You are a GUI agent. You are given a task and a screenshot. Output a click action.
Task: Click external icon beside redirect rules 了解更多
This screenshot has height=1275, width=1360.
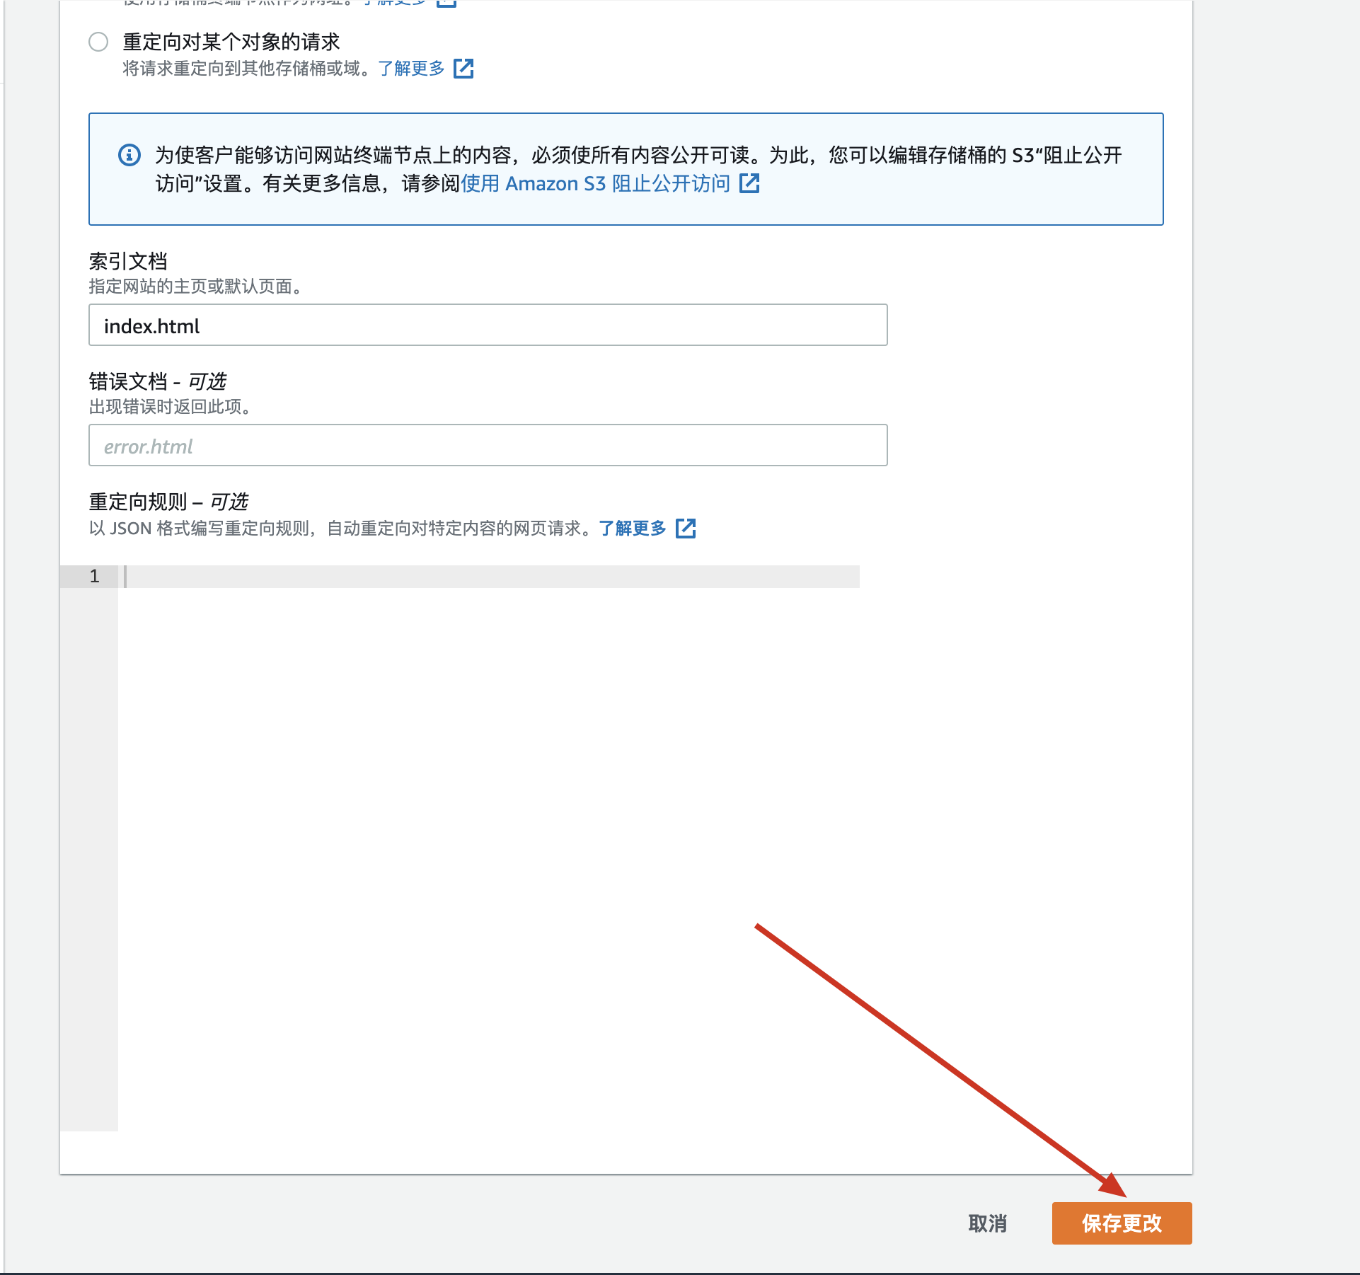point(686,529)
